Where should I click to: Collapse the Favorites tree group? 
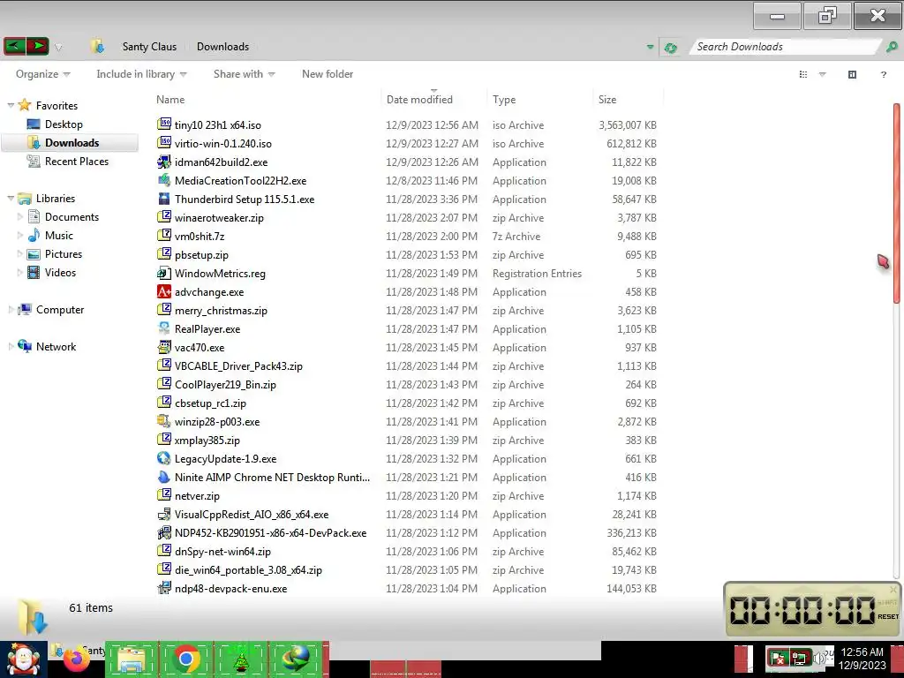[11, 106]
